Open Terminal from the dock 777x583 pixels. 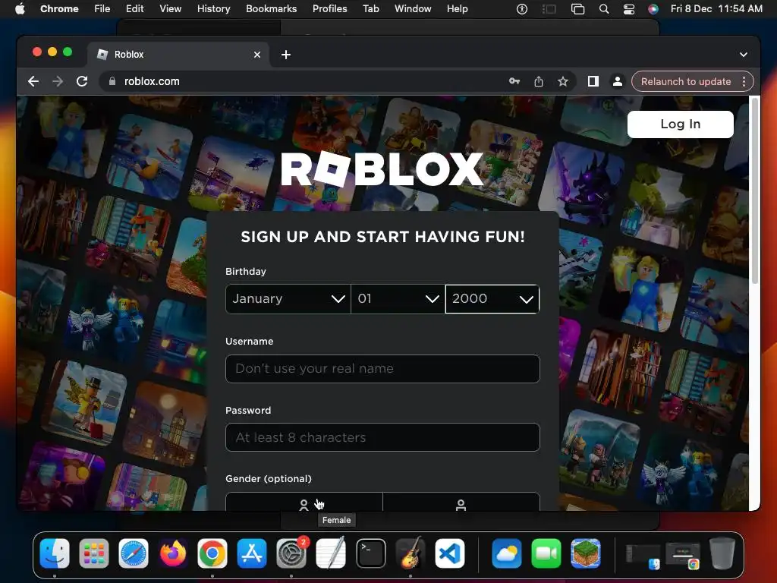coord(370,553)
